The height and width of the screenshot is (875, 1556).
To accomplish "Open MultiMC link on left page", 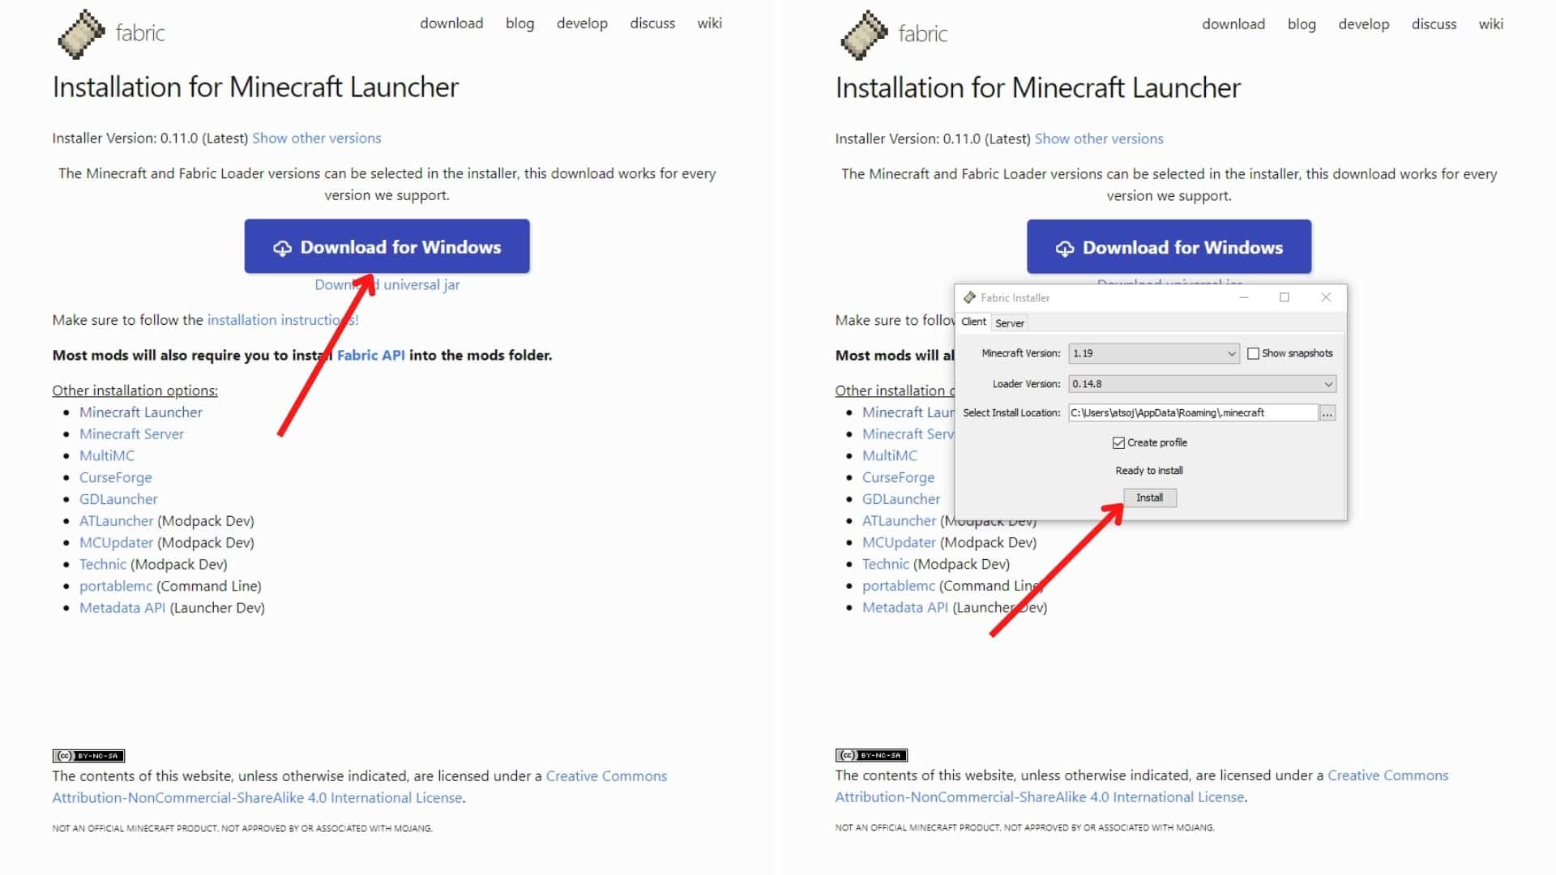I will 107,455.
